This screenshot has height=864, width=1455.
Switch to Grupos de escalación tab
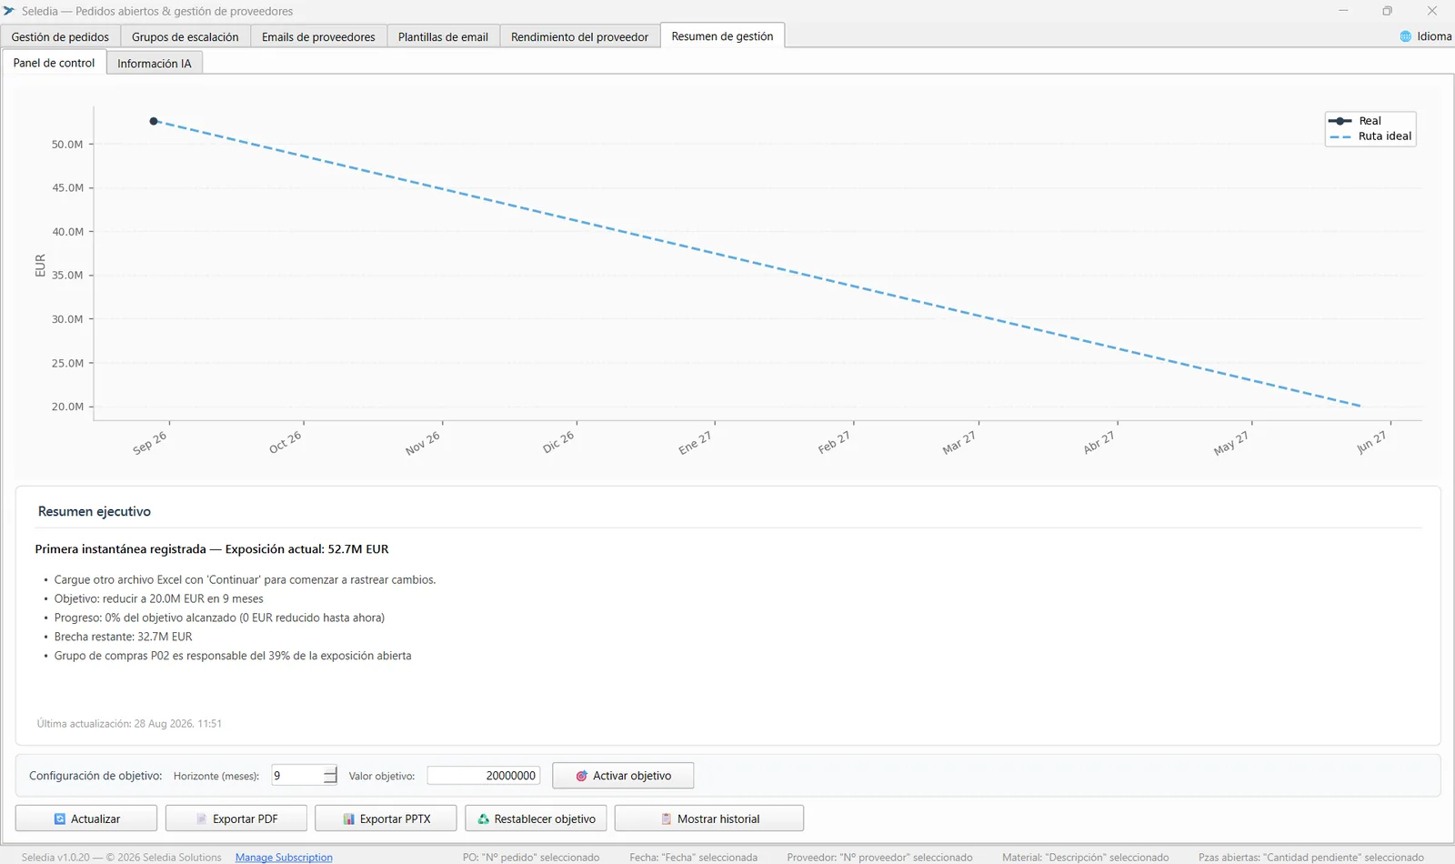(186, 36)
